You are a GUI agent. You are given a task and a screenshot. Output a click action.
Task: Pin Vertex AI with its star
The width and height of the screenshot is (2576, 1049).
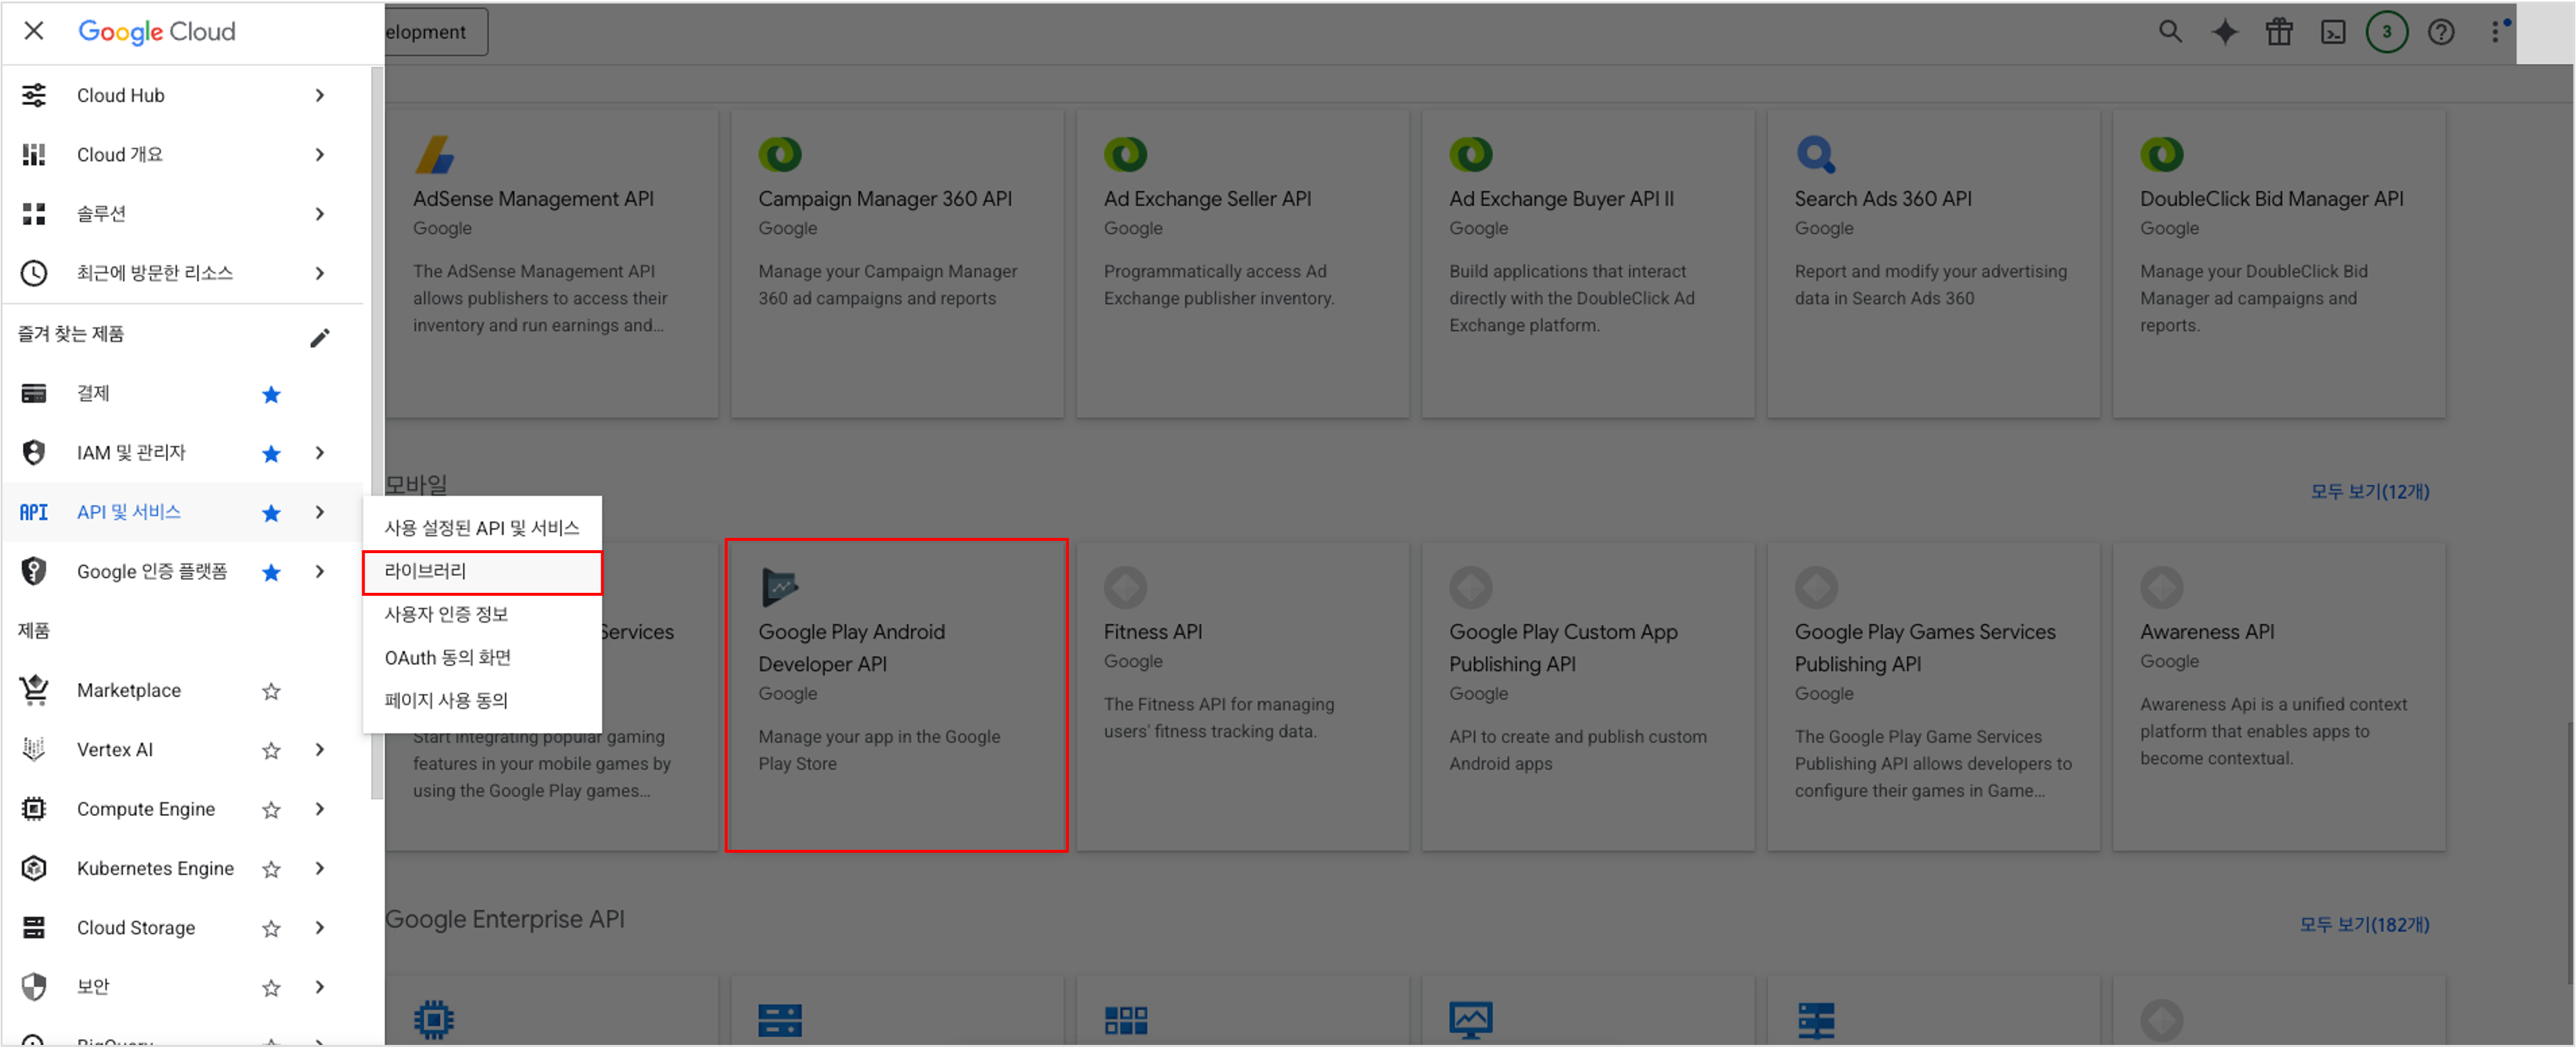[271, 750]
